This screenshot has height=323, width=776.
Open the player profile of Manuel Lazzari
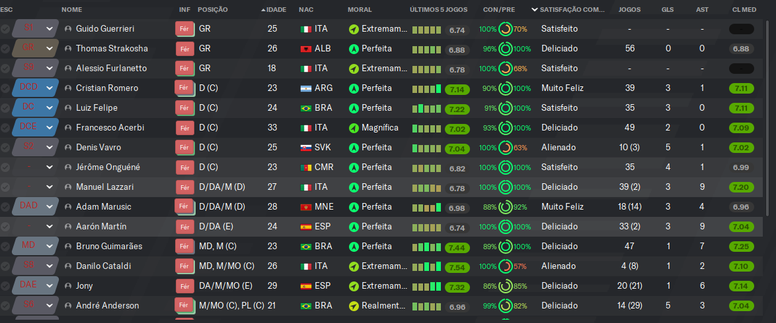pos(105,187)
